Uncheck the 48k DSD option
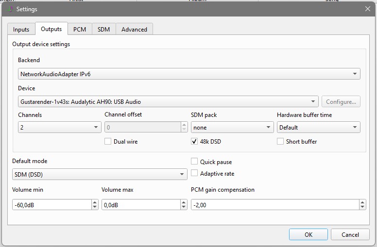This screenshot has width=377, height=247. coord(194,141)
